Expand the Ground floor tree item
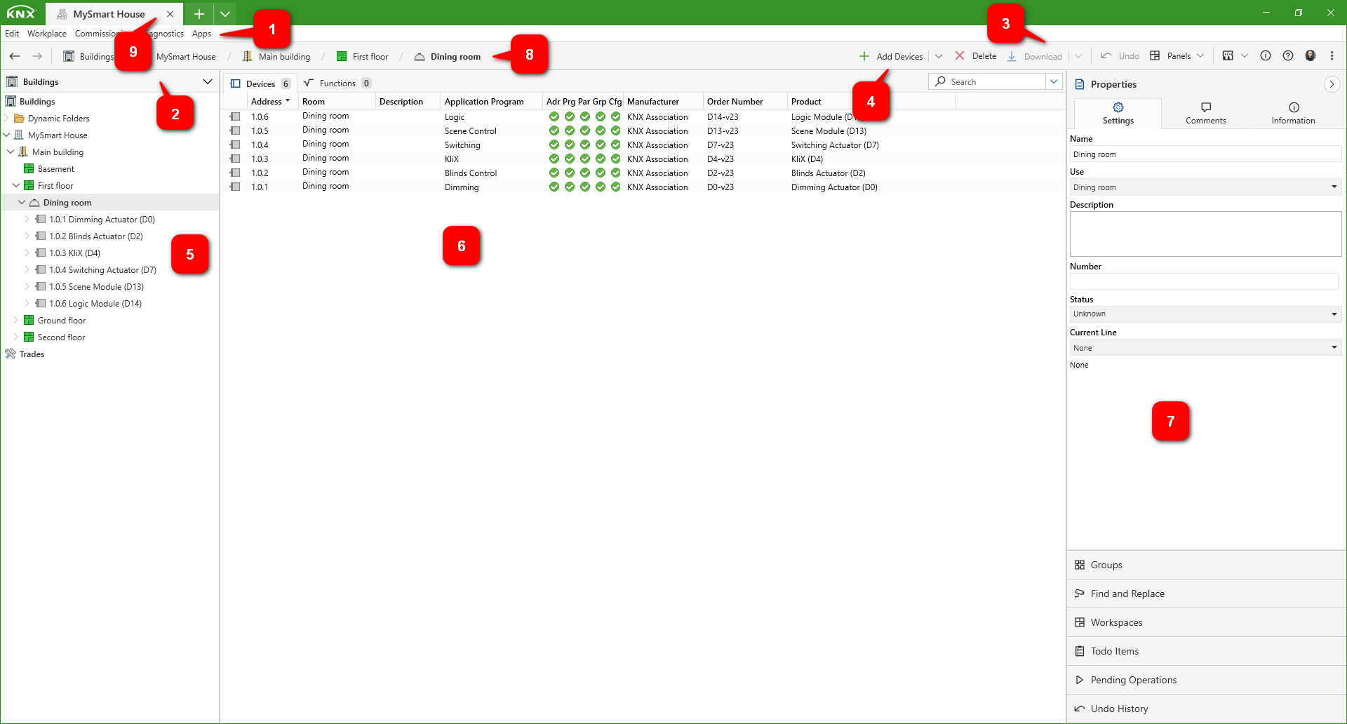The height and width of the screenshot is (724, 1347). point(16,320)
